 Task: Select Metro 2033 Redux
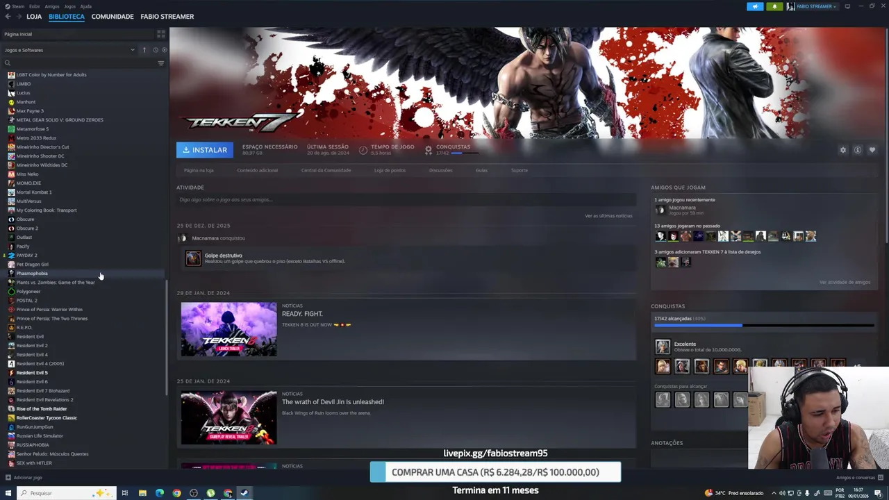(x=36, y=138)
